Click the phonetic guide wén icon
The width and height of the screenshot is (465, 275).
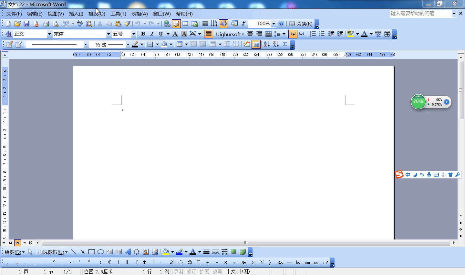tap(378, 34)
